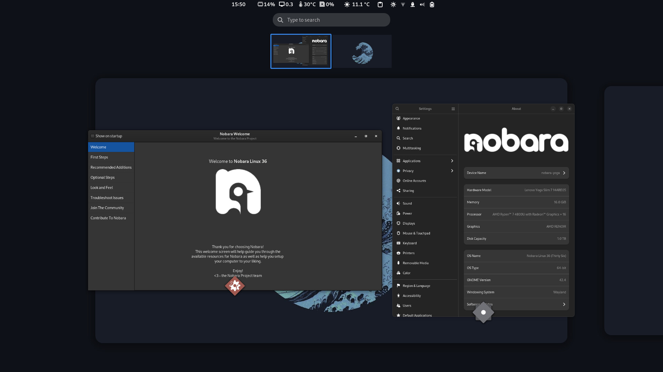The height and width of the screenshot is (372, 663).
Task: Click the Keyboard icon in Settings
Action: (x=398, y=243)
